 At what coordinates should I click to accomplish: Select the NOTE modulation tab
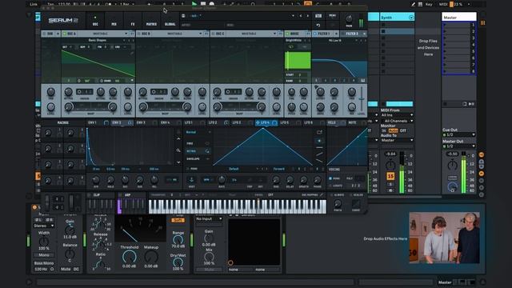coord(352,122)
